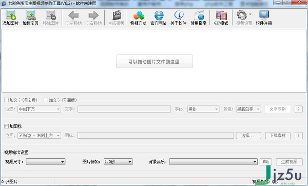Image resolution: width=308 pixels, height=186 pixels.
Task: Toggle the 加图标 checkbox
Action: click(x=7, y=126)
